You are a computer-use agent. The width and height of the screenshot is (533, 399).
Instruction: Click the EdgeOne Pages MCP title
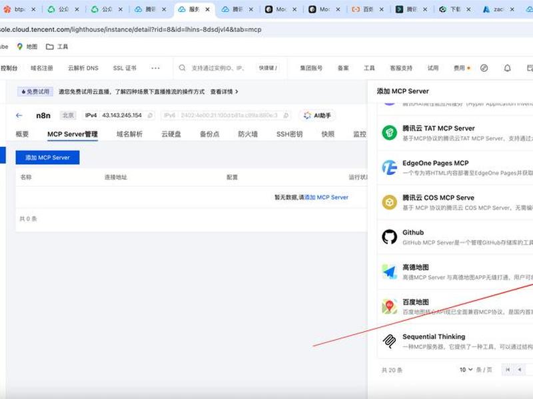pos(436,163)
